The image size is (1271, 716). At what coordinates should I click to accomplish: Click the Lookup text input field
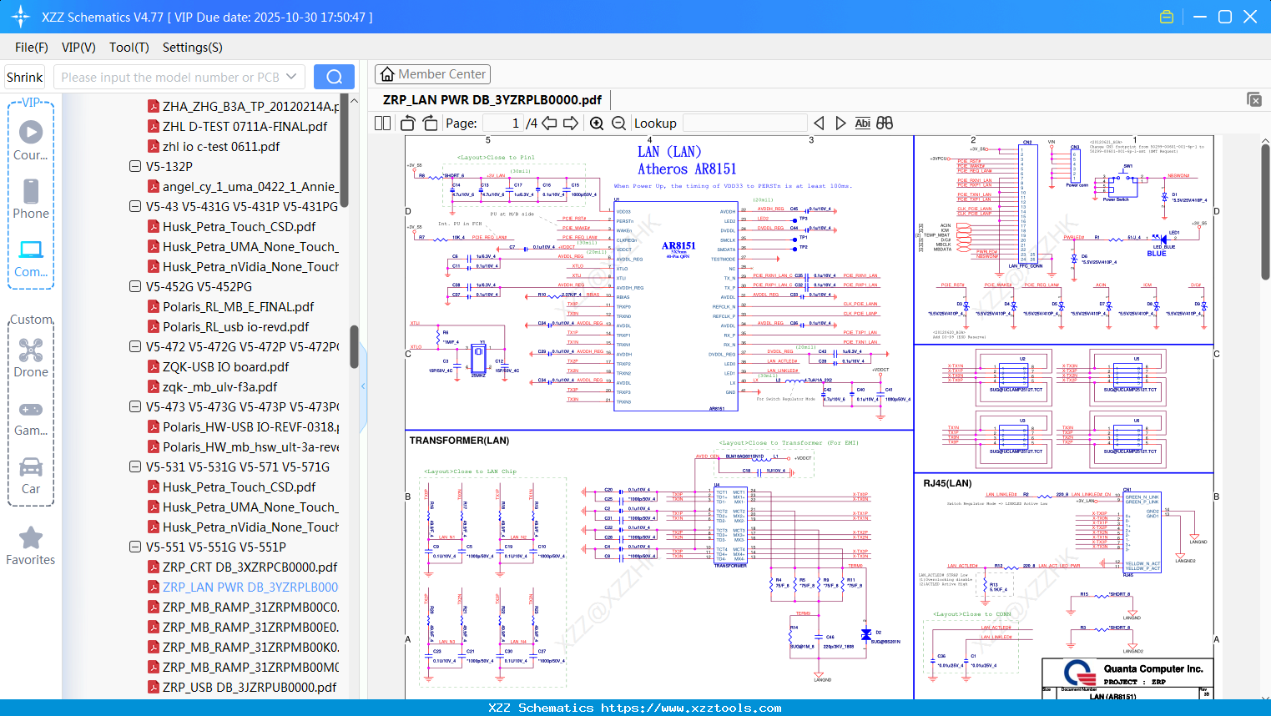pos(744,124)
